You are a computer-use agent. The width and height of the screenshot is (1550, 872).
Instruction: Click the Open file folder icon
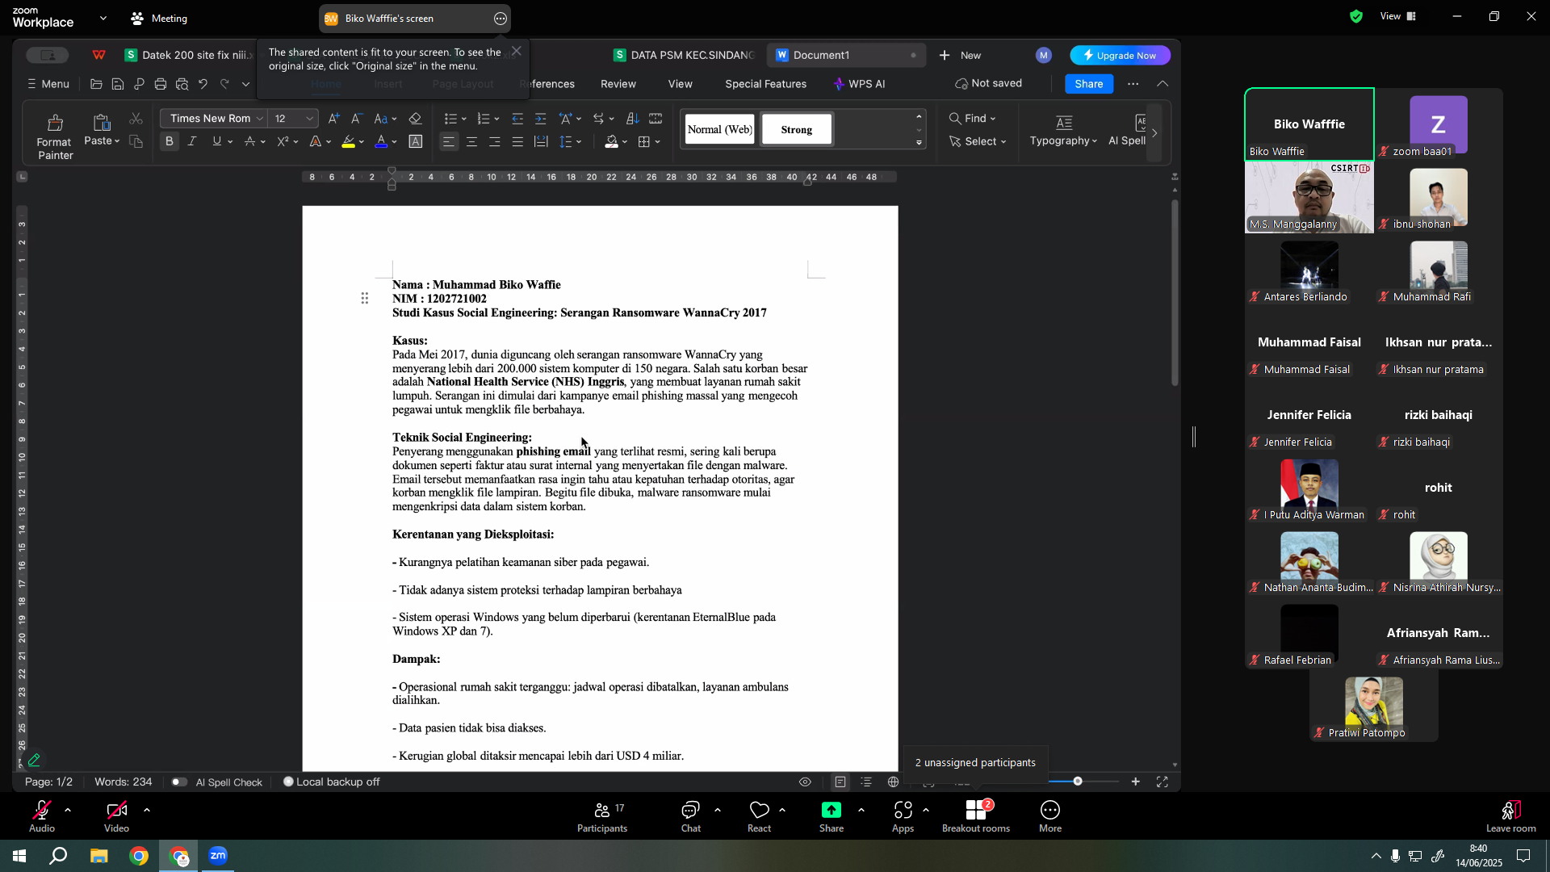96,84
